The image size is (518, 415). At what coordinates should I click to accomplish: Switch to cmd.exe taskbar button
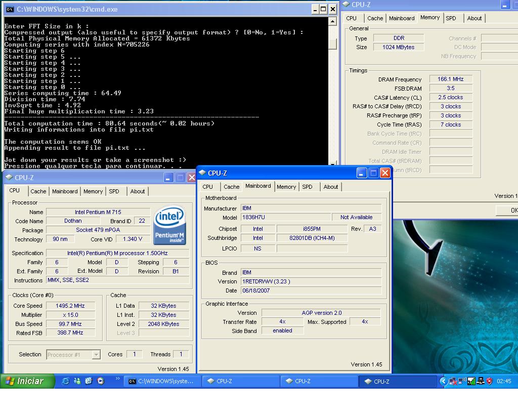pyautogui.click(x=162, y=381)
